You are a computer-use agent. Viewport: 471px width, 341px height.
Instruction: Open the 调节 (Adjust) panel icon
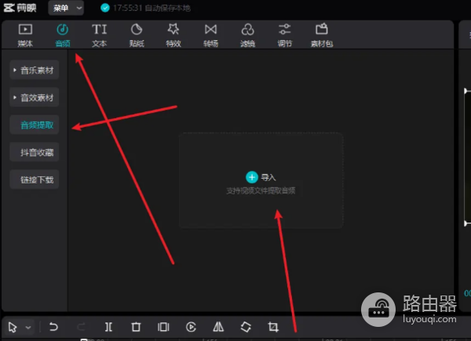tap(285, 34)
